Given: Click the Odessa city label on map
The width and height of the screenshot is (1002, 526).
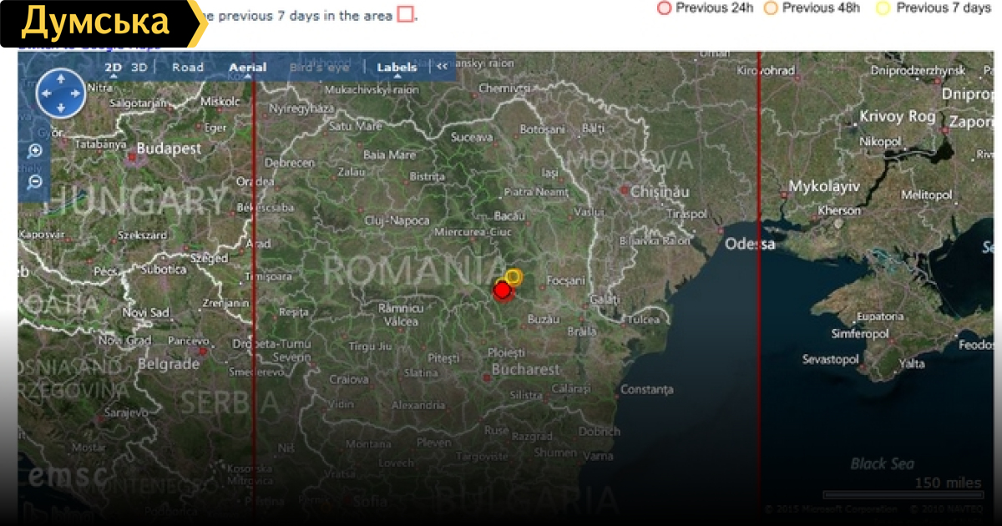Looking at the screenshot, I should [x=749, y=245].
